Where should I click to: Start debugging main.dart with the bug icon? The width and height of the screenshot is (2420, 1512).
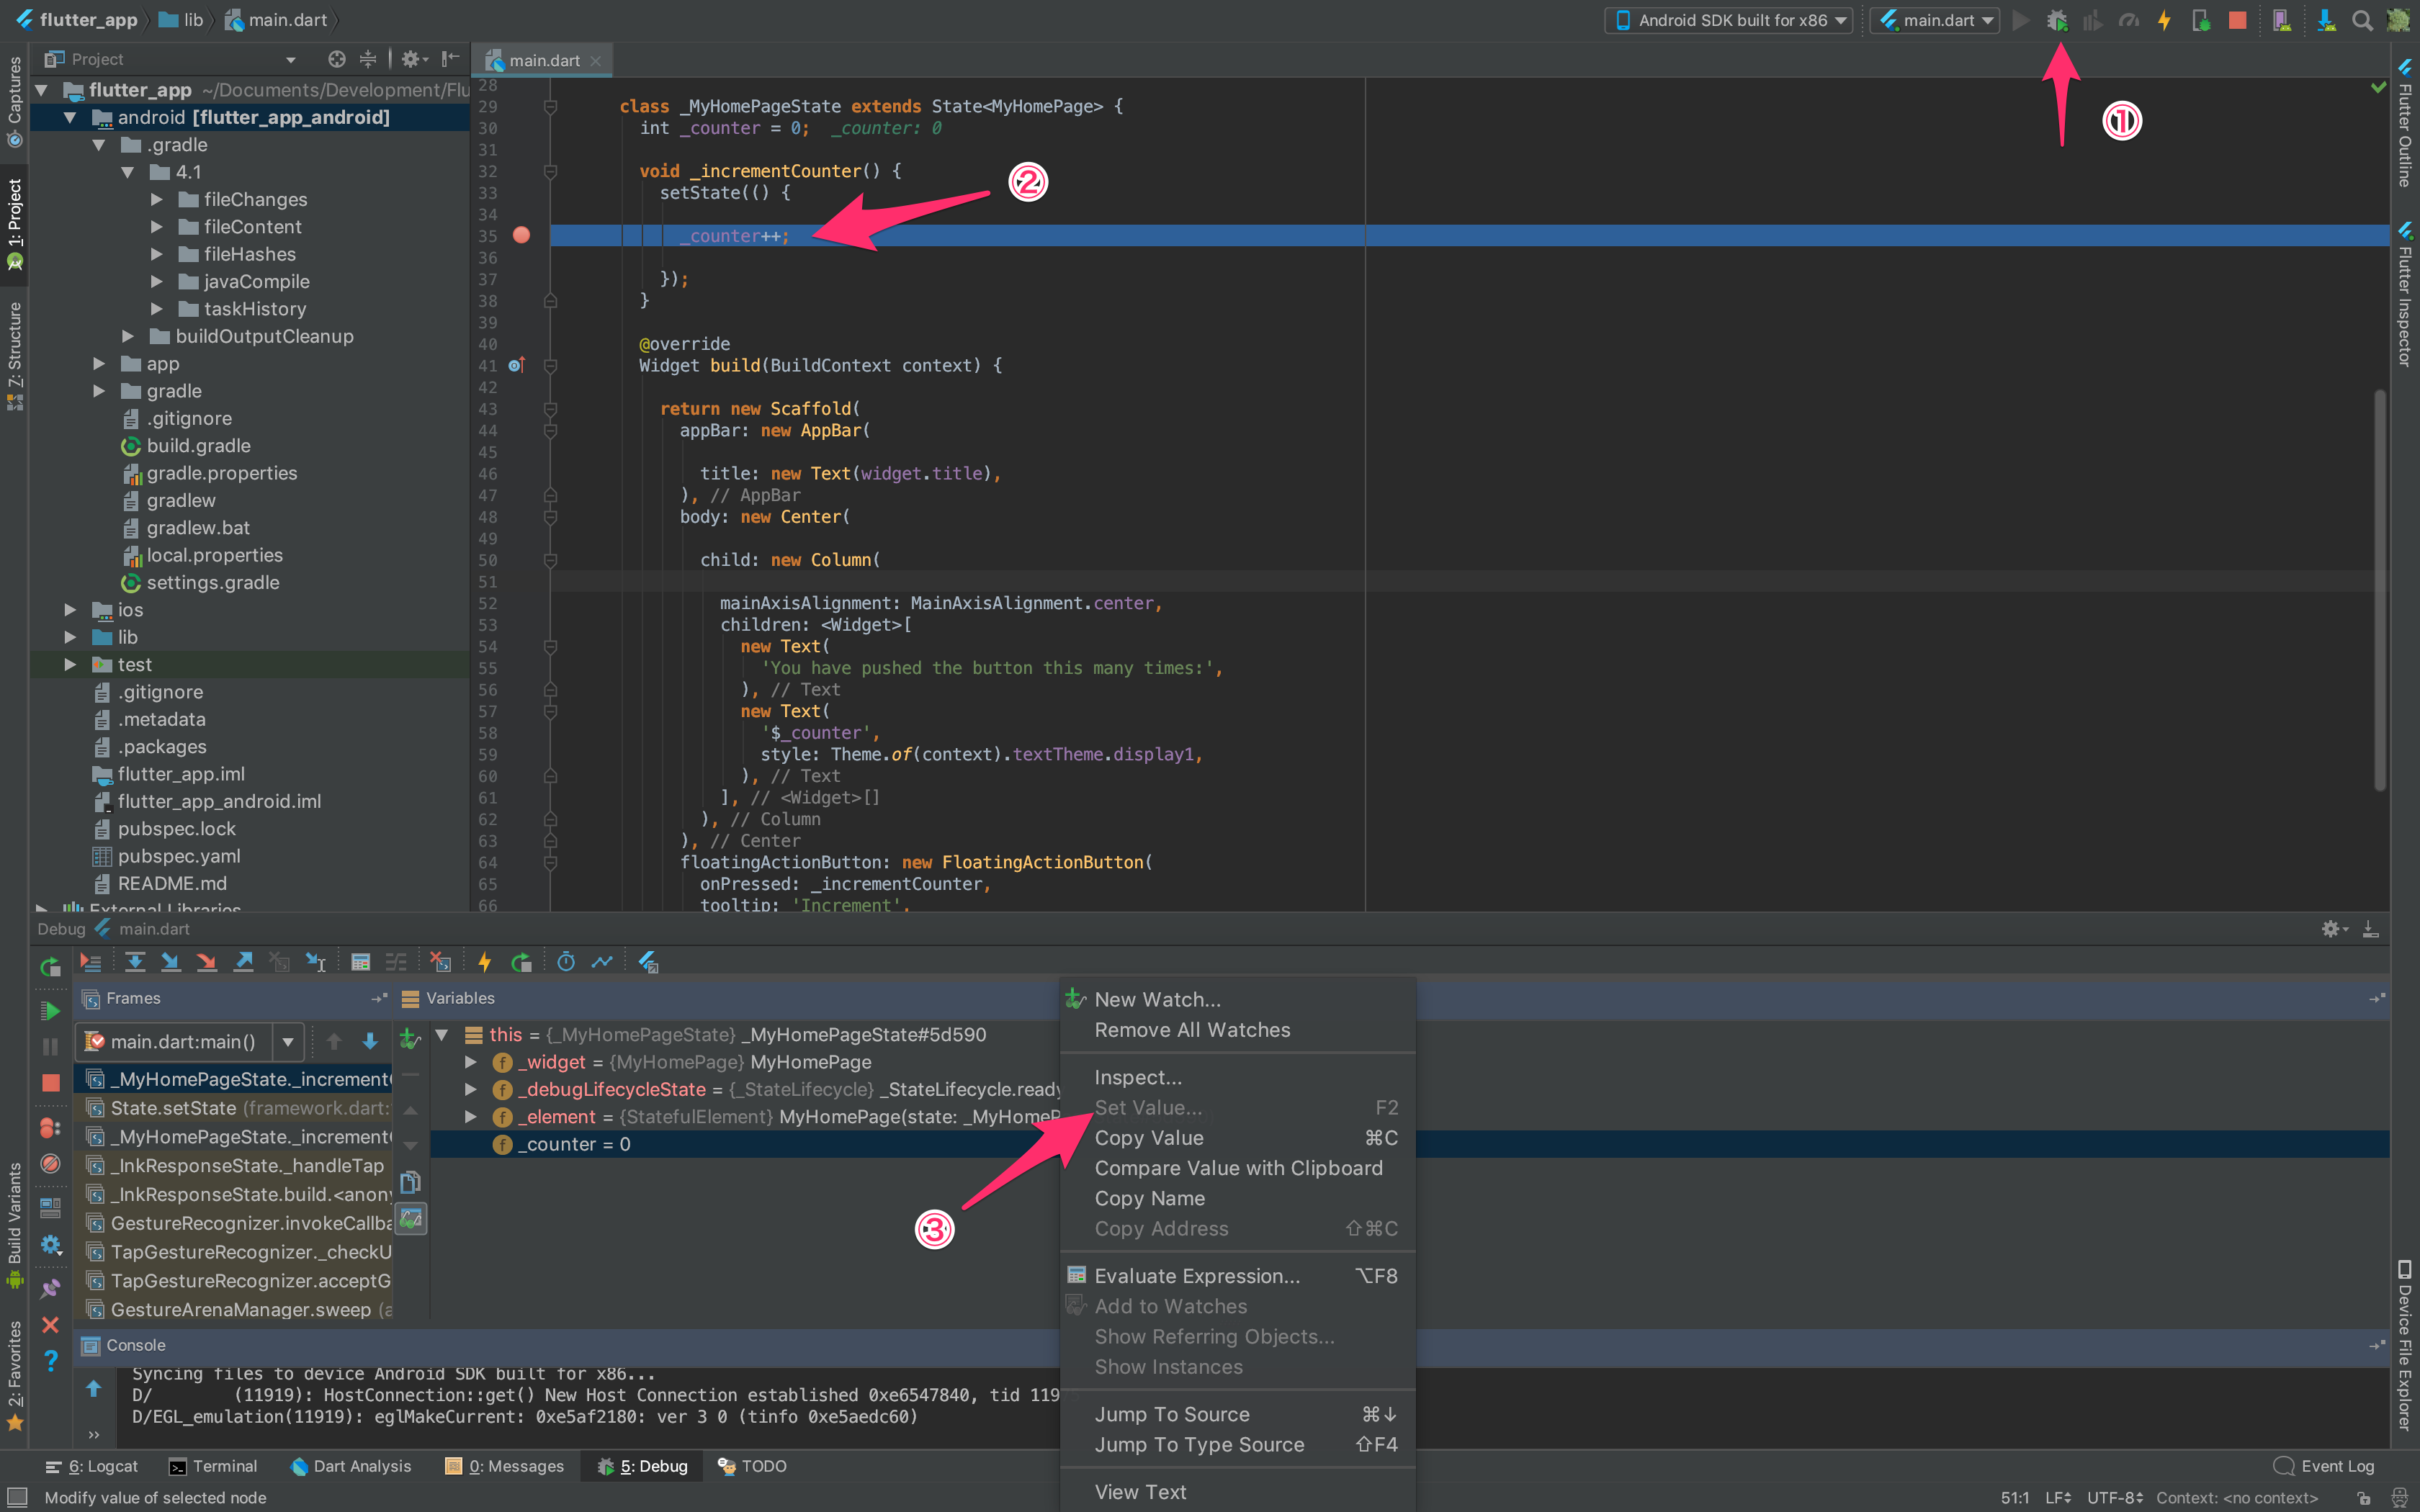2056,20
